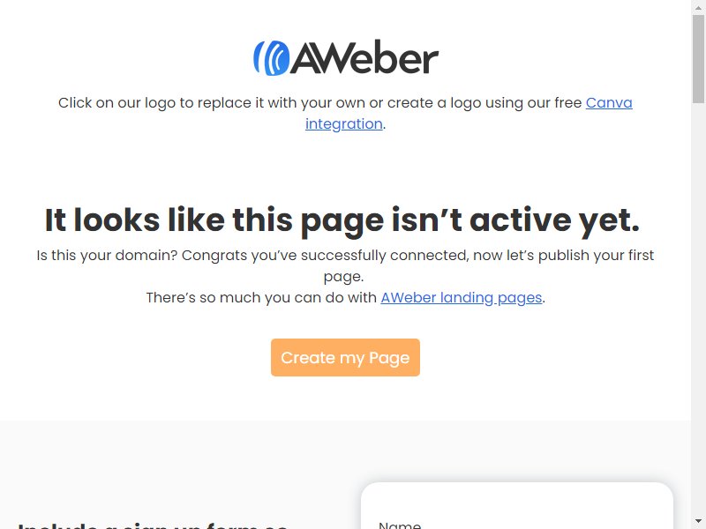Click the word 'page.' below the domain sentence
Screen dimensions: 706x529
[x=343, y=276]
